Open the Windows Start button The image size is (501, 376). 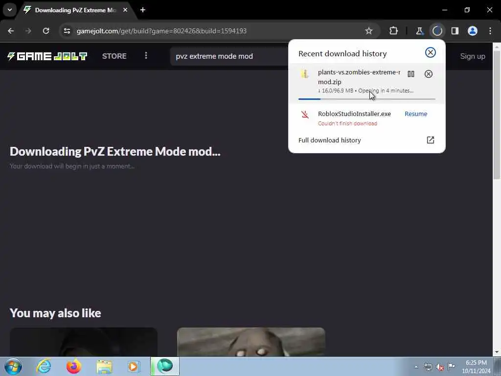(13, 366)
